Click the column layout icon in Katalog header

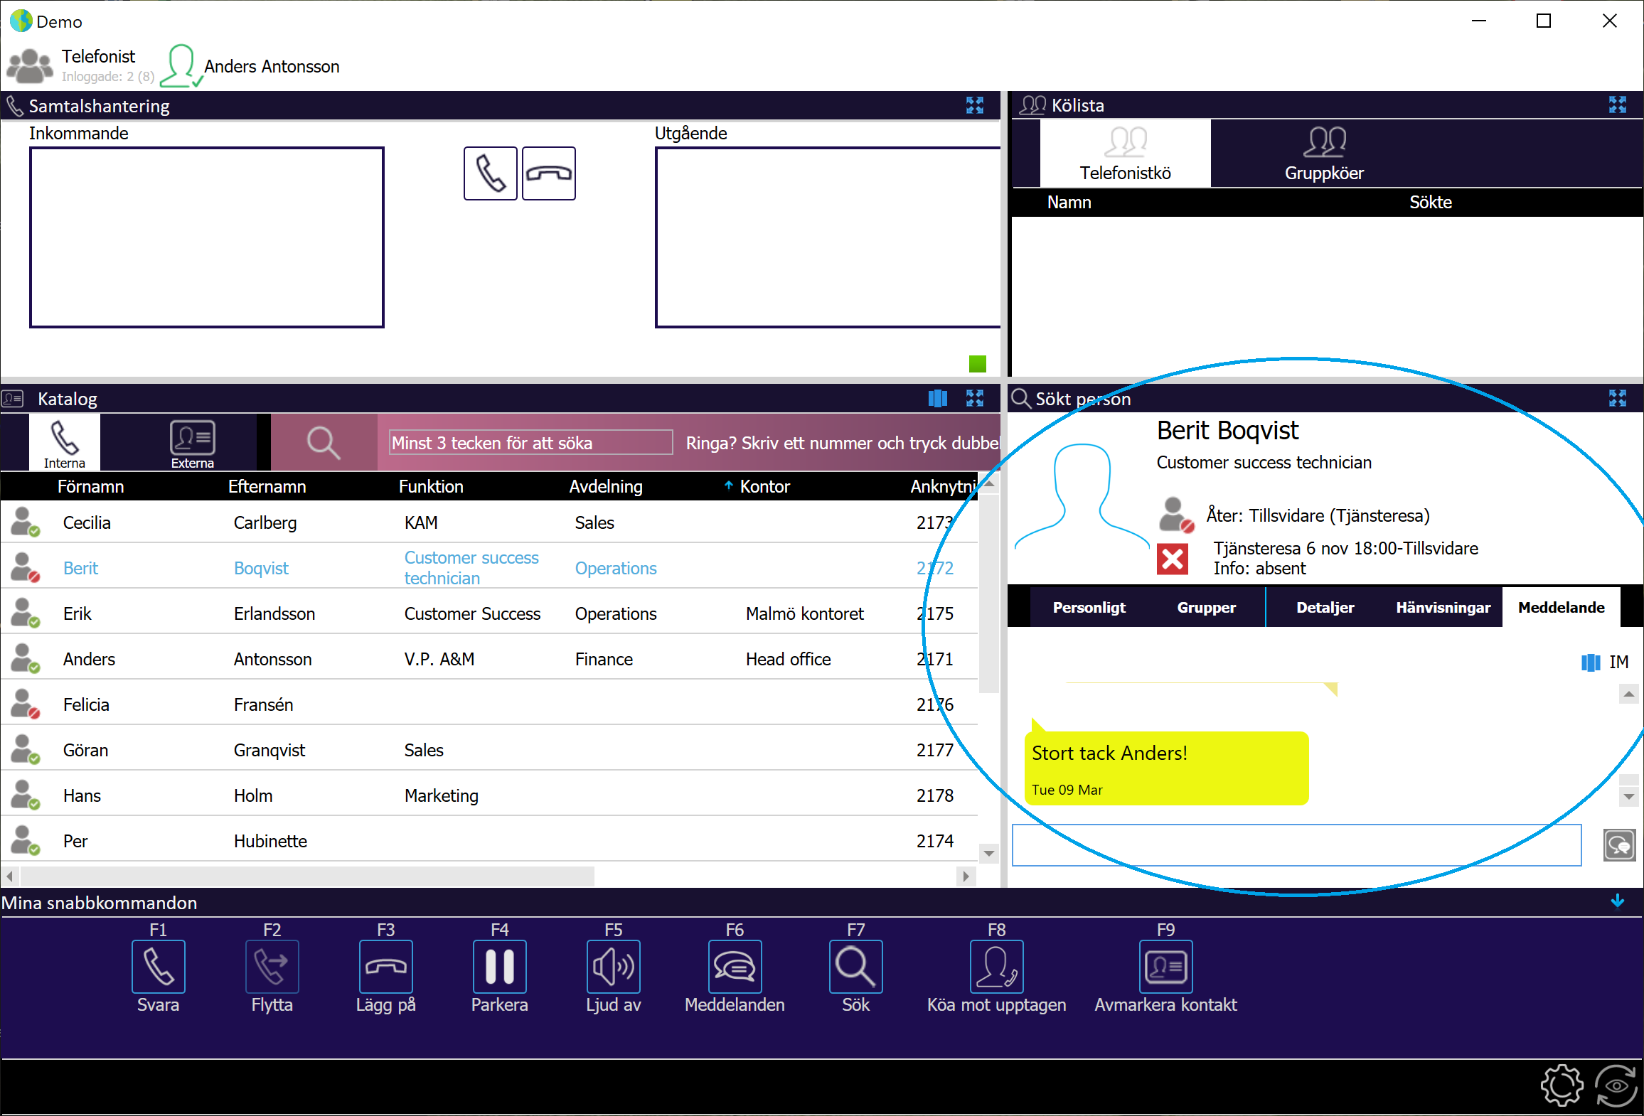pyautogui.click(x=937, y=398)
